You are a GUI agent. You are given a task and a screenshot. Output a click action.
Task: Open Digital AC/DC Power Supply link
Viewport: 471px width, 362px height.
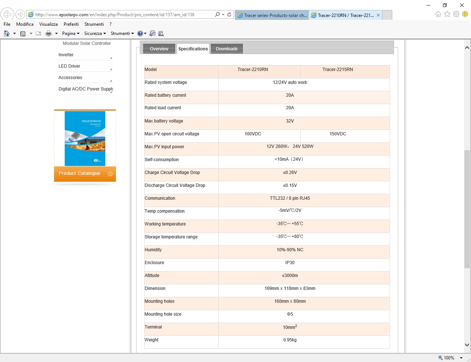pyautogui.click(x=86, y=89)
